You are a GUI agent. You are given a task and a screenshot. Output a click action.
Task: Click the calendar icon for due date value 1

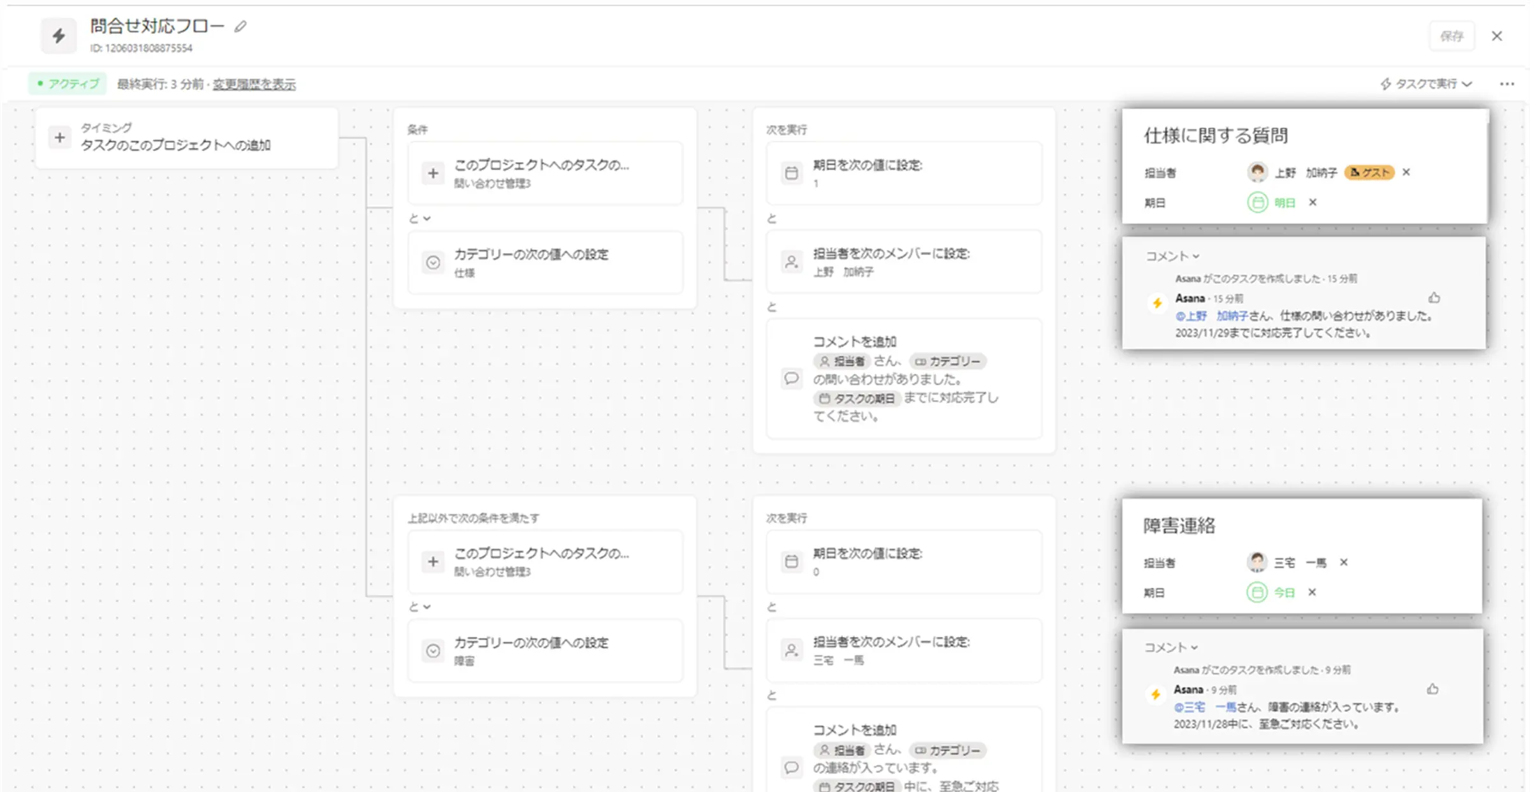791,173
